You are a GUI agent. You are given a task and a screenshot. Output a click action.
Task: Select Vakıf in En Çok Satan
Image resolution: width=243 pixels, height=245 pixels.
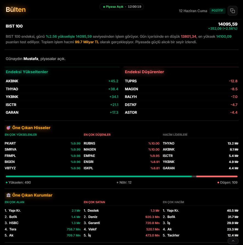[x=122, y=229]
